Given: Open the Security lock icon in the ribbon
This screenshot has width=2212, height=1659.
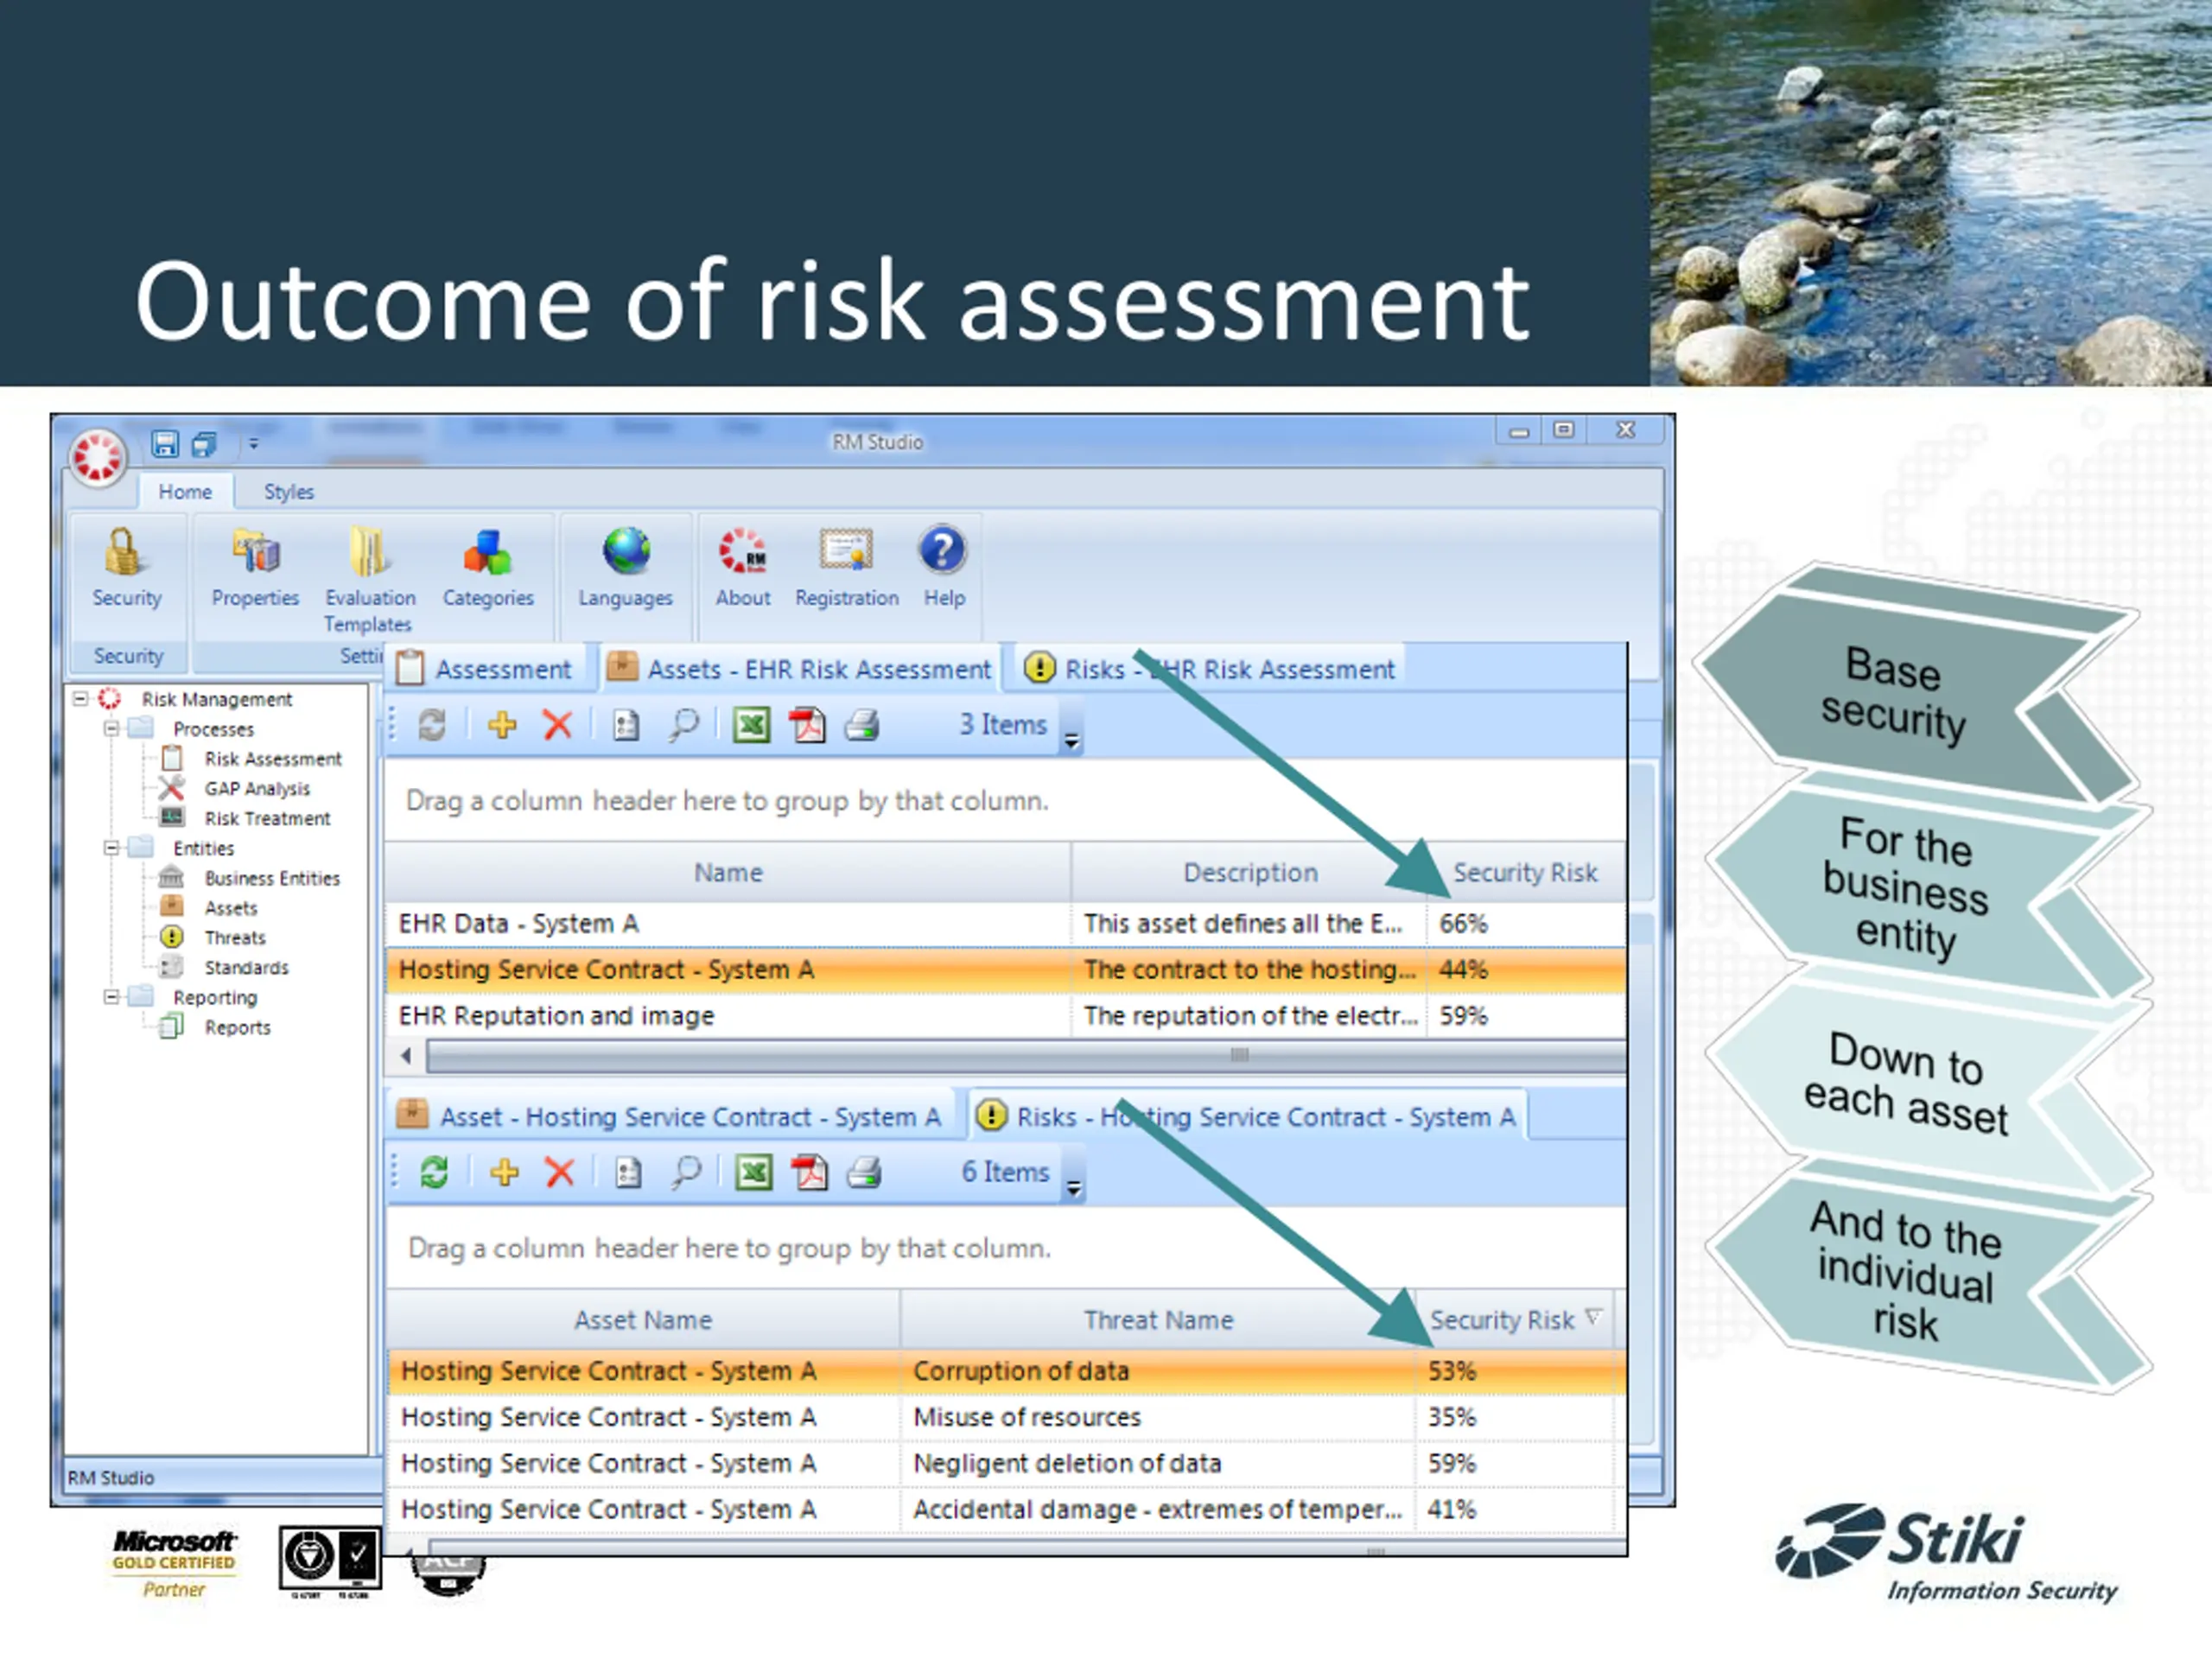Looking at the screenshot, I should point(124,553).
